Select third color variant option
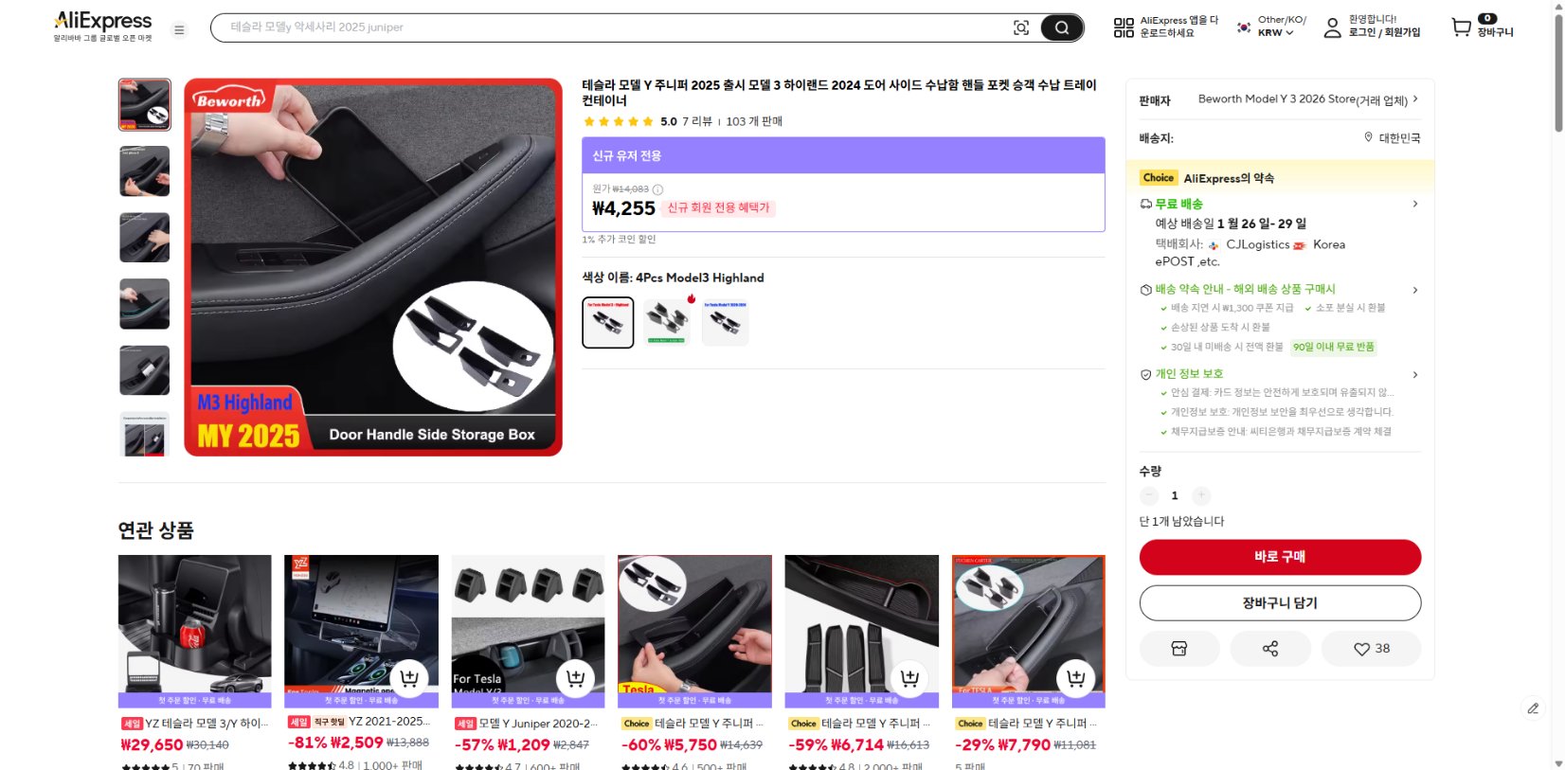This screenshot has width=1565, height=770. pyautogui.click(x=726, y=322)
